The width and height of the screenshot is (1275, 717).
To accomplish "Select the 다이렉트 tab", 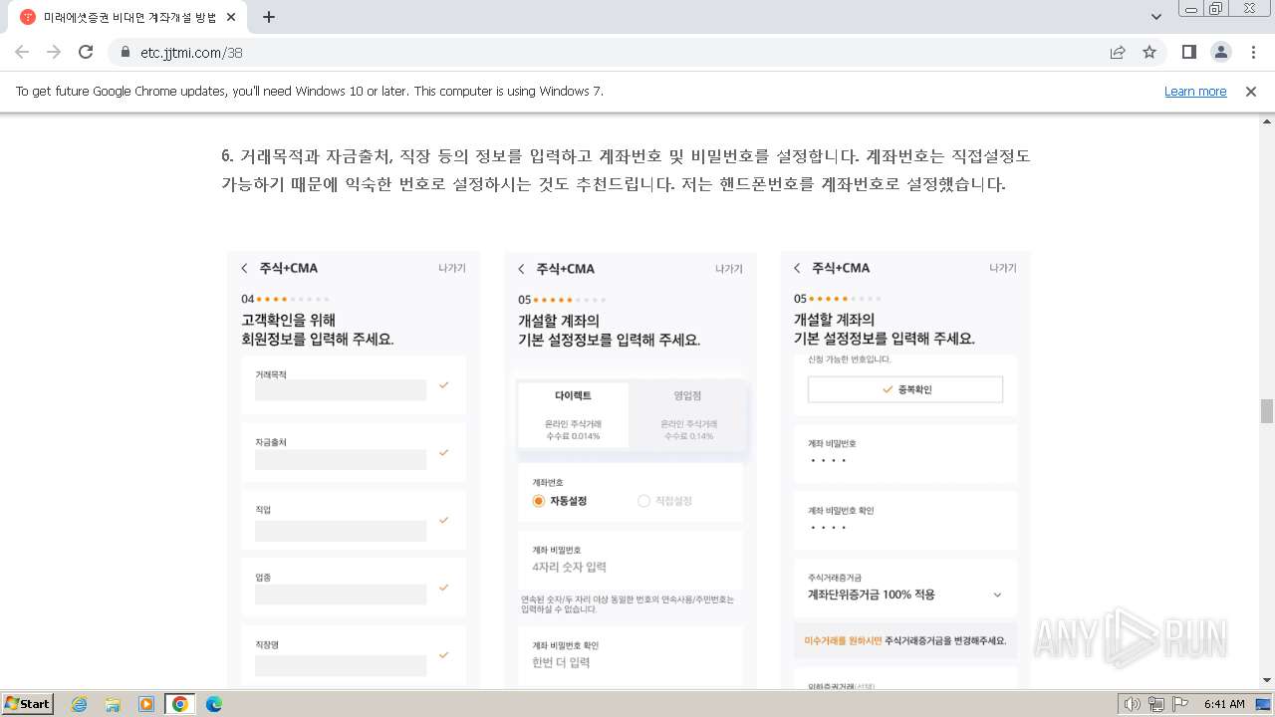I will point(573,415).
